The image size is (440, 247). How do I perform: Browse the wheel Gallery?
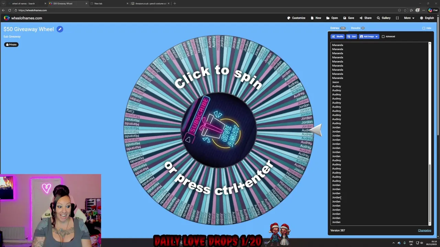point(384,18)
